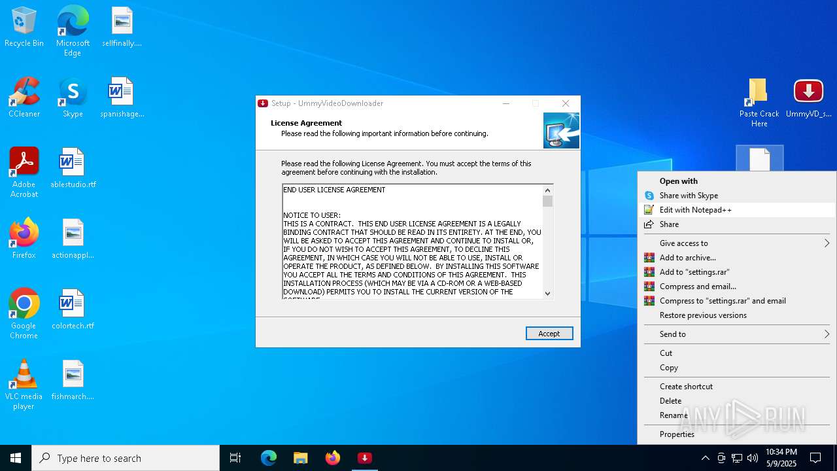Select colortech.rtf document icon
The height and width of the screenshot is (471, 837).
tap(73, 310)
